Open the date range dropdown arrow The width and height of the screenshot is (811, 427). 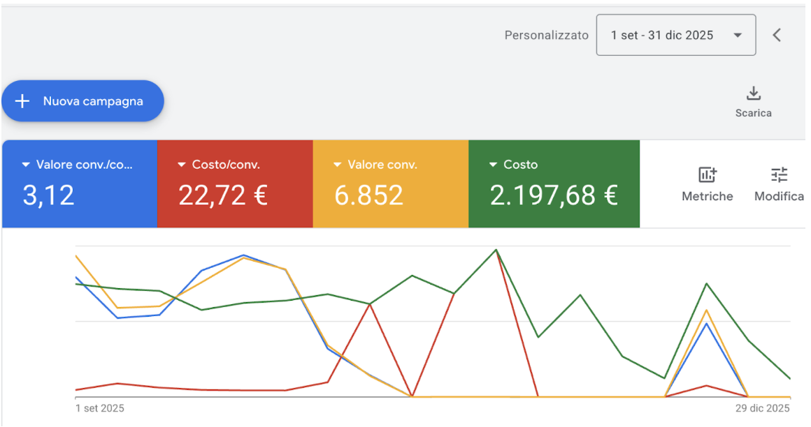[x=738, y=35]
